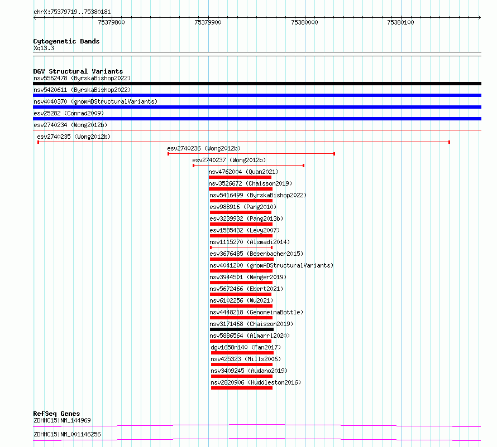Open variant nsv5420611 (ByrskaBishop2022) label
Screen dimensions: 497x447
82,90
